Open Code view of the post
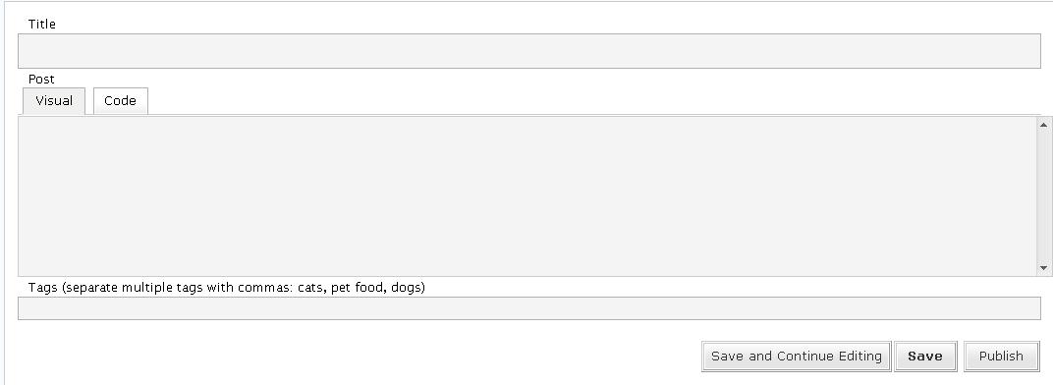This screenshot has width=1053, height=385. tap(120, 101)
